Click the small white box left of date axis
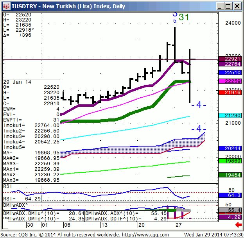The image size is (244, 238). click(x=5, y=225)
